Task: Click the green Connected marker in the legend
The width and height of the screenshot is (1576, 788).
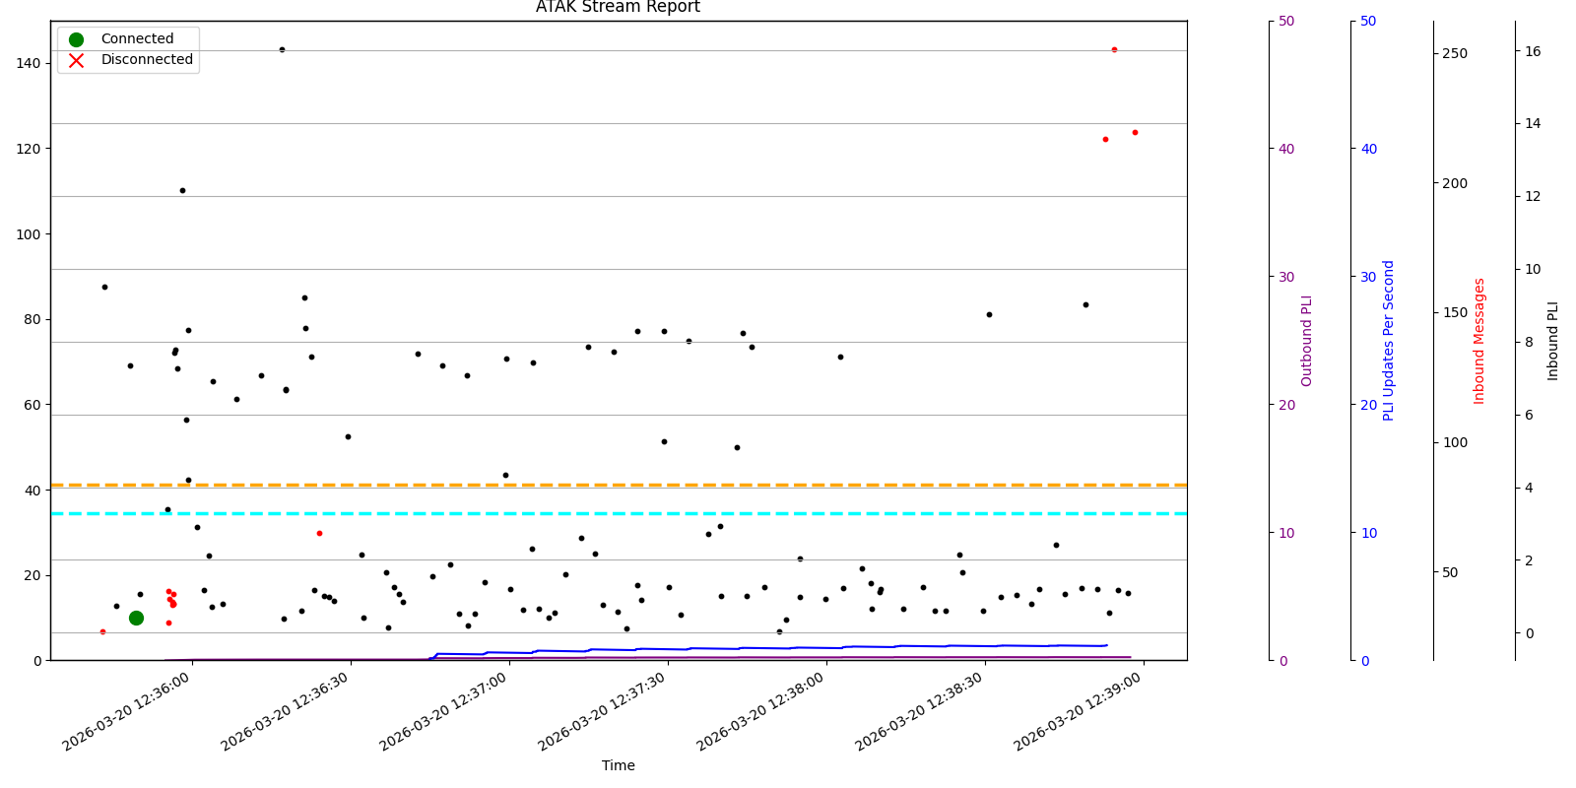Action: (76, 39)
